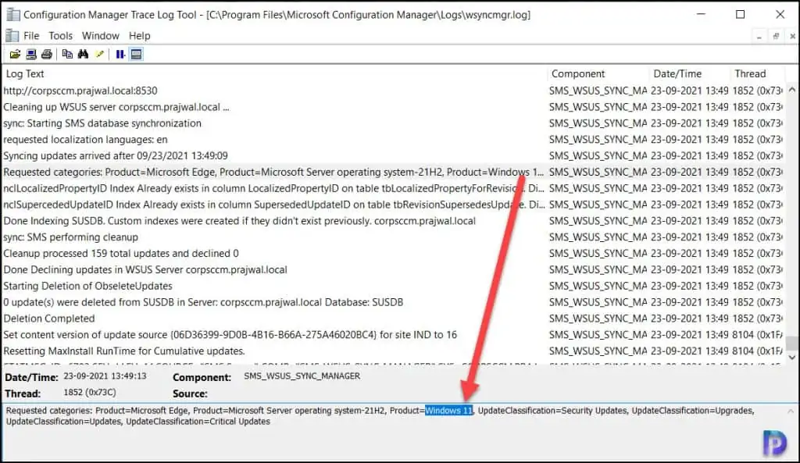Screen dimensions: 800x463
Task: Click the highlighted 'Windows 11' text in details
Action: (x=449, y=411)
